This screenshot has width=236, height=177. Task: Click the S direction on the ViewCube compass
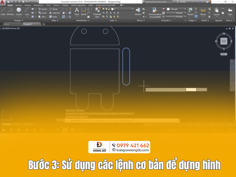coord(224,49)
